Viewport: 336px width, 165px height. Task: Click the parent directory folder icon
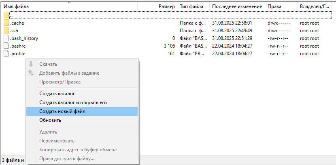click(6, 15)
